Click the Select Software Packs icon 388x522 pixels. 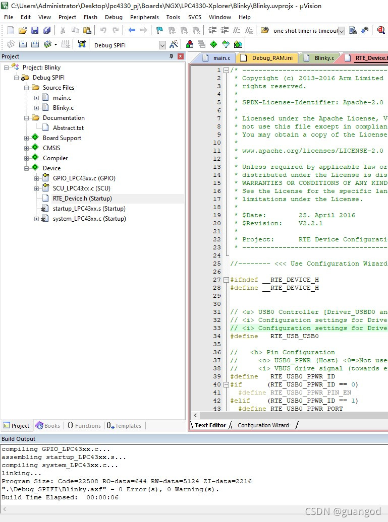click(226, 44)
